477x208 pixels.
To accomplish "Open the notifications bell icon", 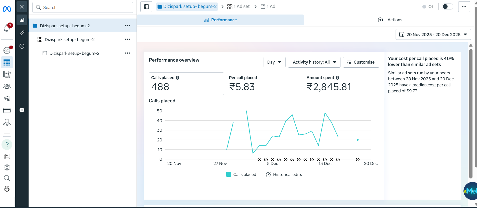I will (7, 28).
